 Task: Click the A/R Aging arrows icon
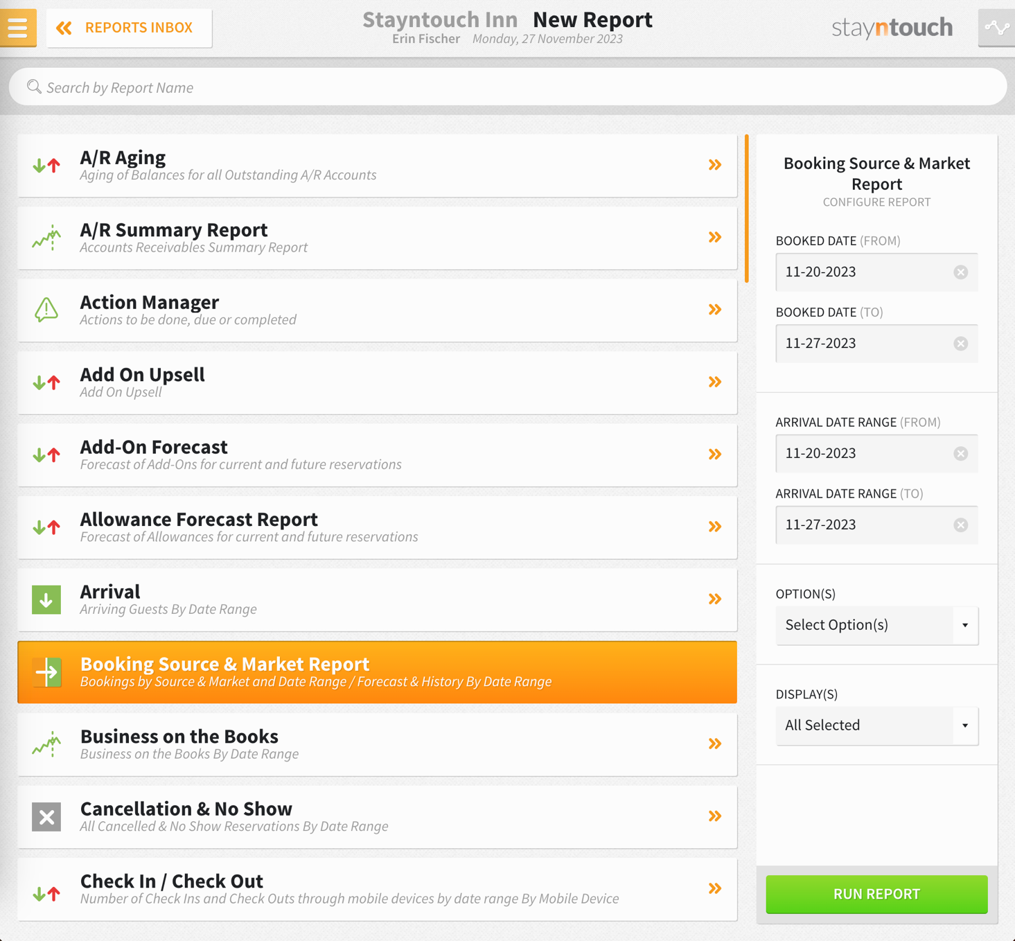pyautogui.click(x=46, y=165)
